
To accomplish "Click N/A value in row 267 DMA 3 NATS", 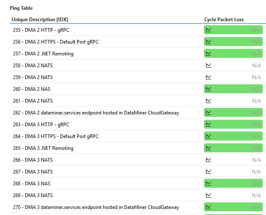I will (256, 172).
